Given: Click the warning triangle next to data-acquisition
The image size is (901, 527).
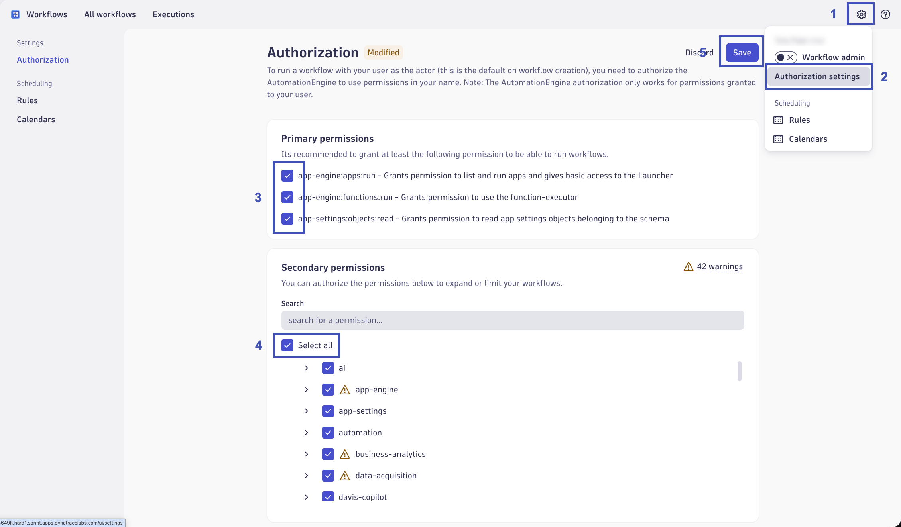Looking at the screenshot, I should [x=344, y=476].
